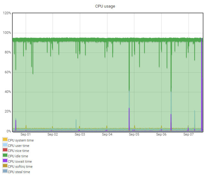Click the 60% y-axis label
Image resolution: width=205 pixels, height=176 pixels.
(x=8, y=72)
